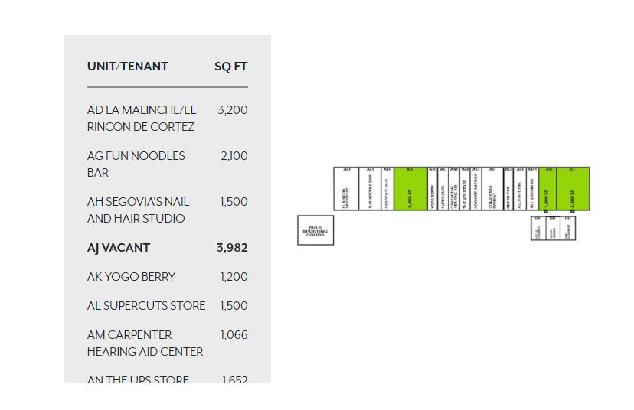Click Pet Grooming unit AR1 on plan
634x410 pixels.
(532, 190)
